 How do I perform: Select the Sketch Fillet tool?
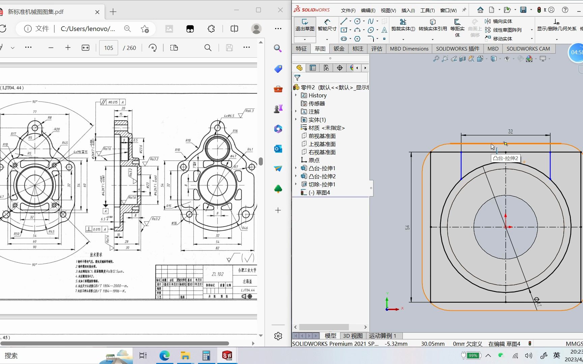pos(371,39)
